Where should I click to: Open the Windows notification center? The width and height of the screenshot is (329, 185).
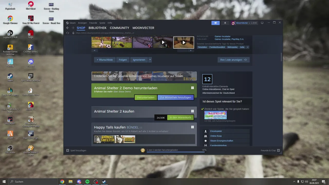(324, 182)
